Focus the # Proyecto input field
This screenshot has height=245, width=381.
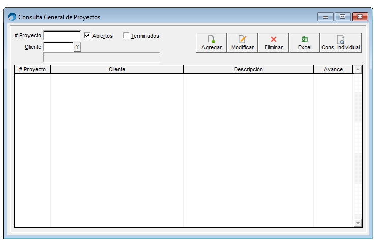click(x=62, y=36)
